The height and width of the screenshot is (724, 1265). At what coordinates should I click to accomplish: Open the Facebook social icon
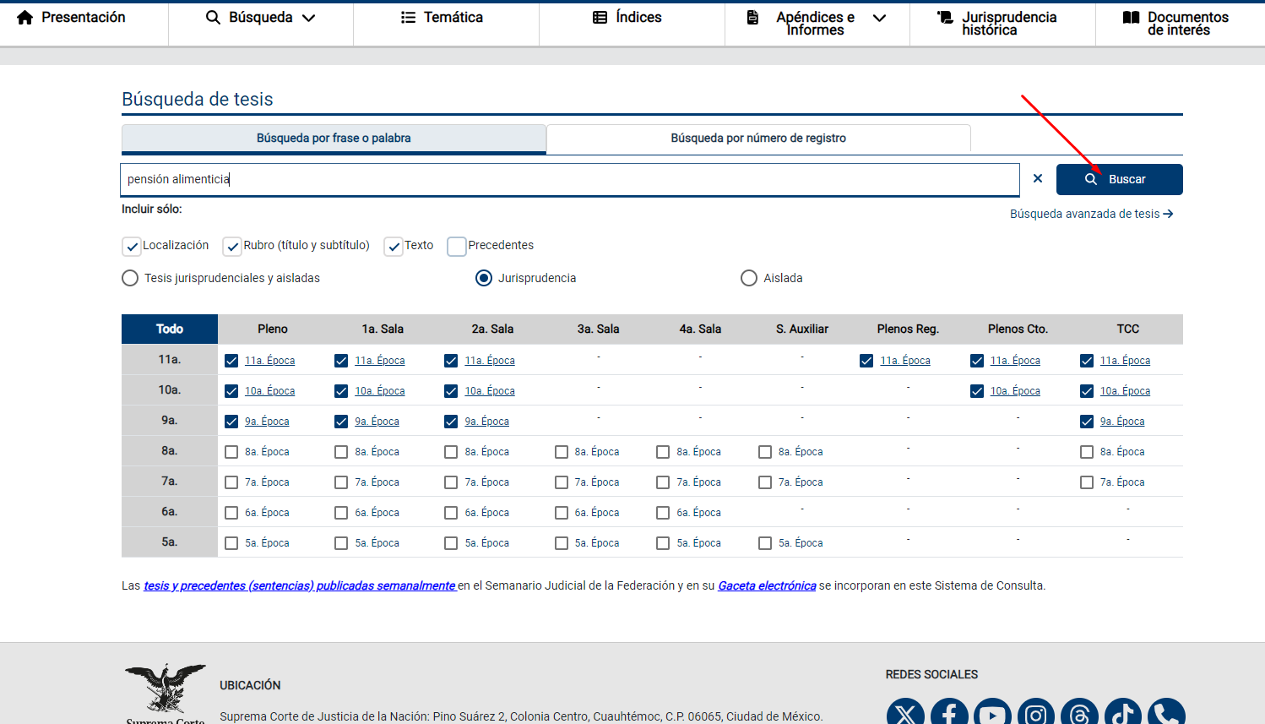click(949, 713)
